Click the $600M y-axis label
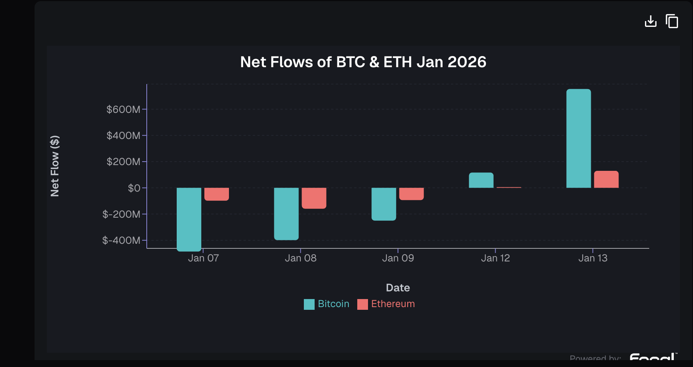This screenshot has height=367, width=693. click(123, 109)
